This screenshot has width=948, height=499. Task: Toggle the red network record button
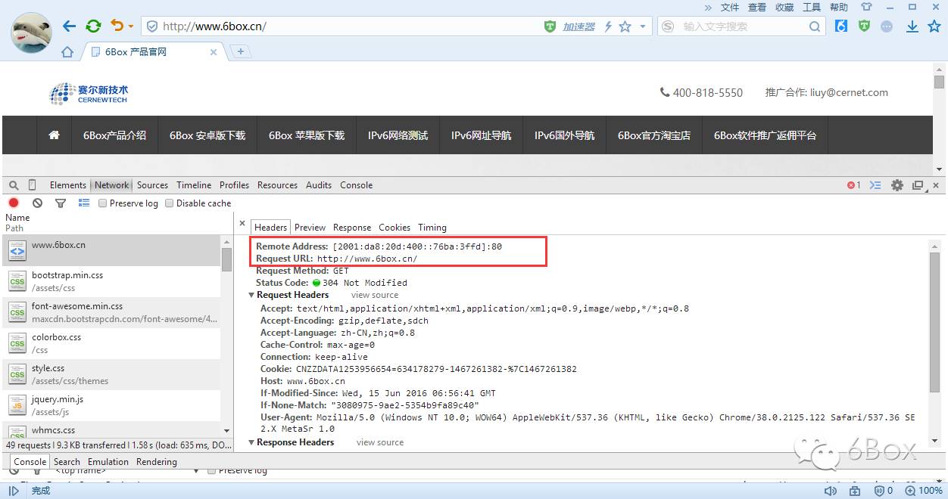(14, 203)
